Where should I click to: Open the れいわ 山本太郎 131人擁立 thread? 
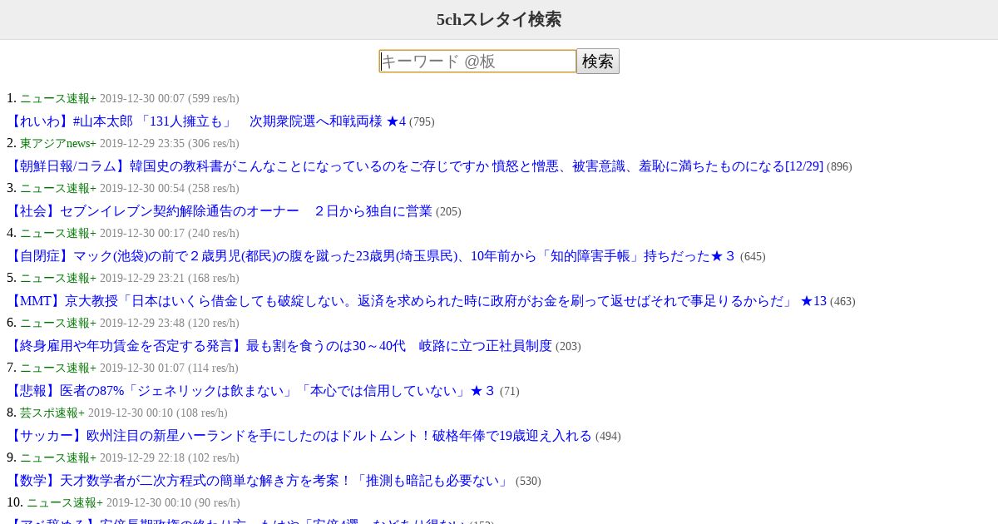206,121
